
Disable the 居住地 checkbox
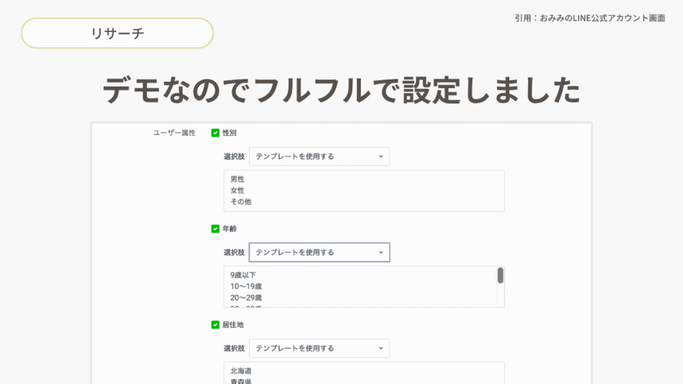(x=215, y=325)
